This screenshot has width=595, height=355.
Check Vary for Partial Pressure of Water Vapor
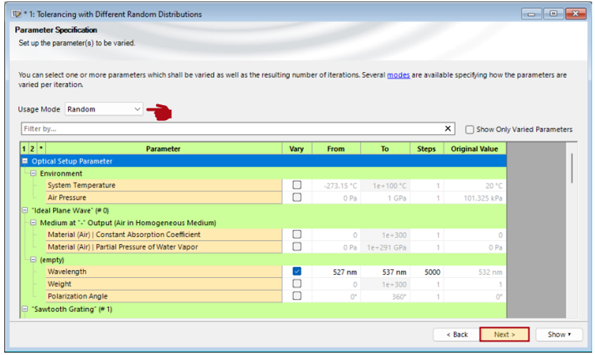[x=297, y=246]
